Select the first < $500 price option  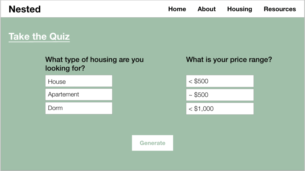220,81
